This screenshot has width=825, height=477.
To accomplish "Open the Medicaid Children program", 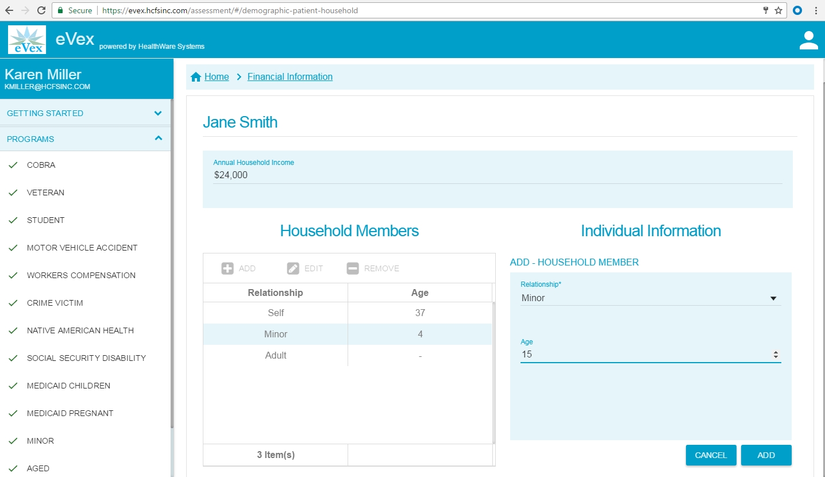I will (x=68, y=386).
